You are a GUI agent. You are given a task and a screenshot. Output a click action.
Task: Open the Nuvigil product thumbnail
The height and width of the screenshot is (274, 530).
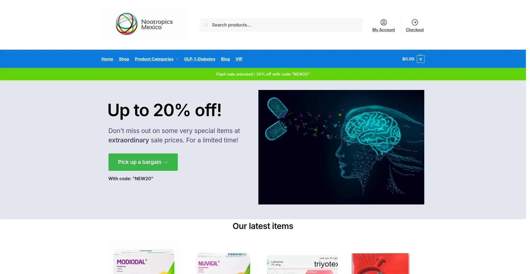[223, 262]
